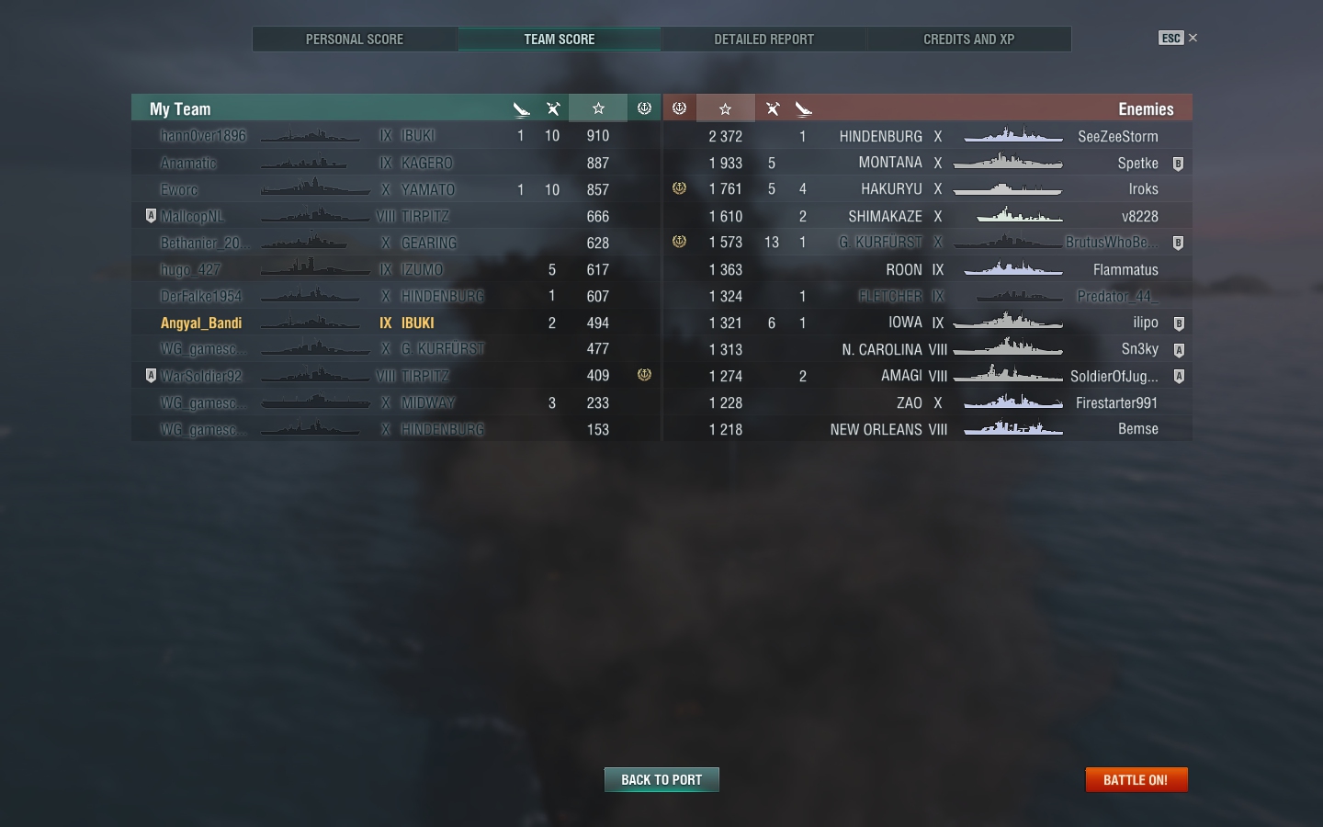This screenshot has width=1323, height=827.
Task: Click clan badge next to Spetke
Action: 1178,164
